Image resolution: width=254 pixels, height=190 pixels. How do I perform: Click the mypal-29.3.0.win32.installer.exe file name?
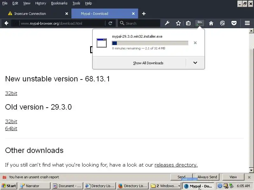pos(137,36)
